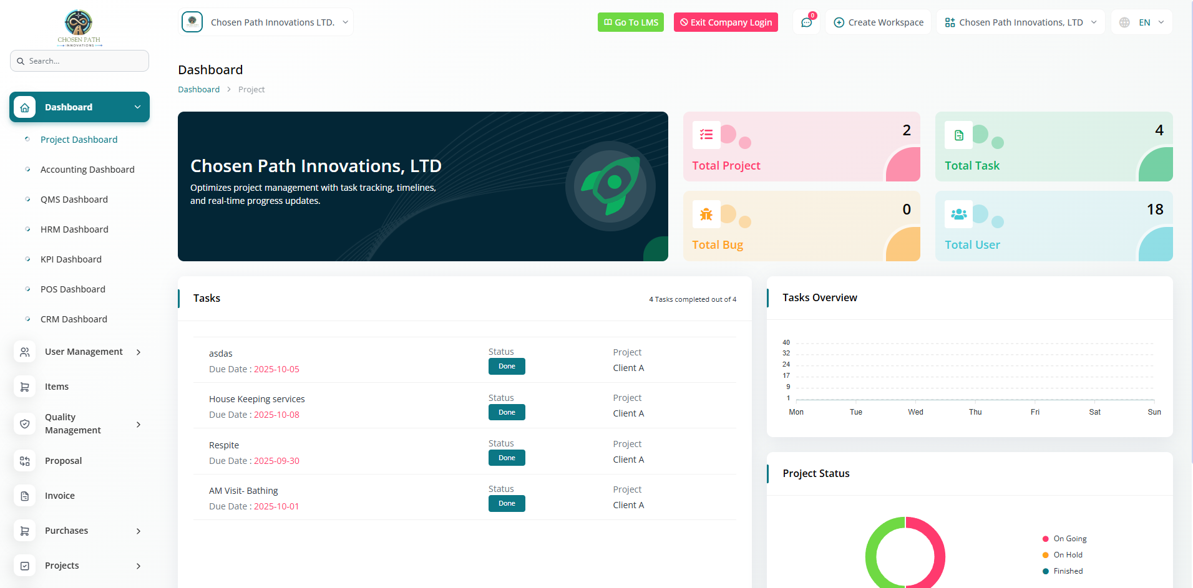Click the Quality Management shield icon
This screenshot has width=1193, height=588.
coord(24,424)
